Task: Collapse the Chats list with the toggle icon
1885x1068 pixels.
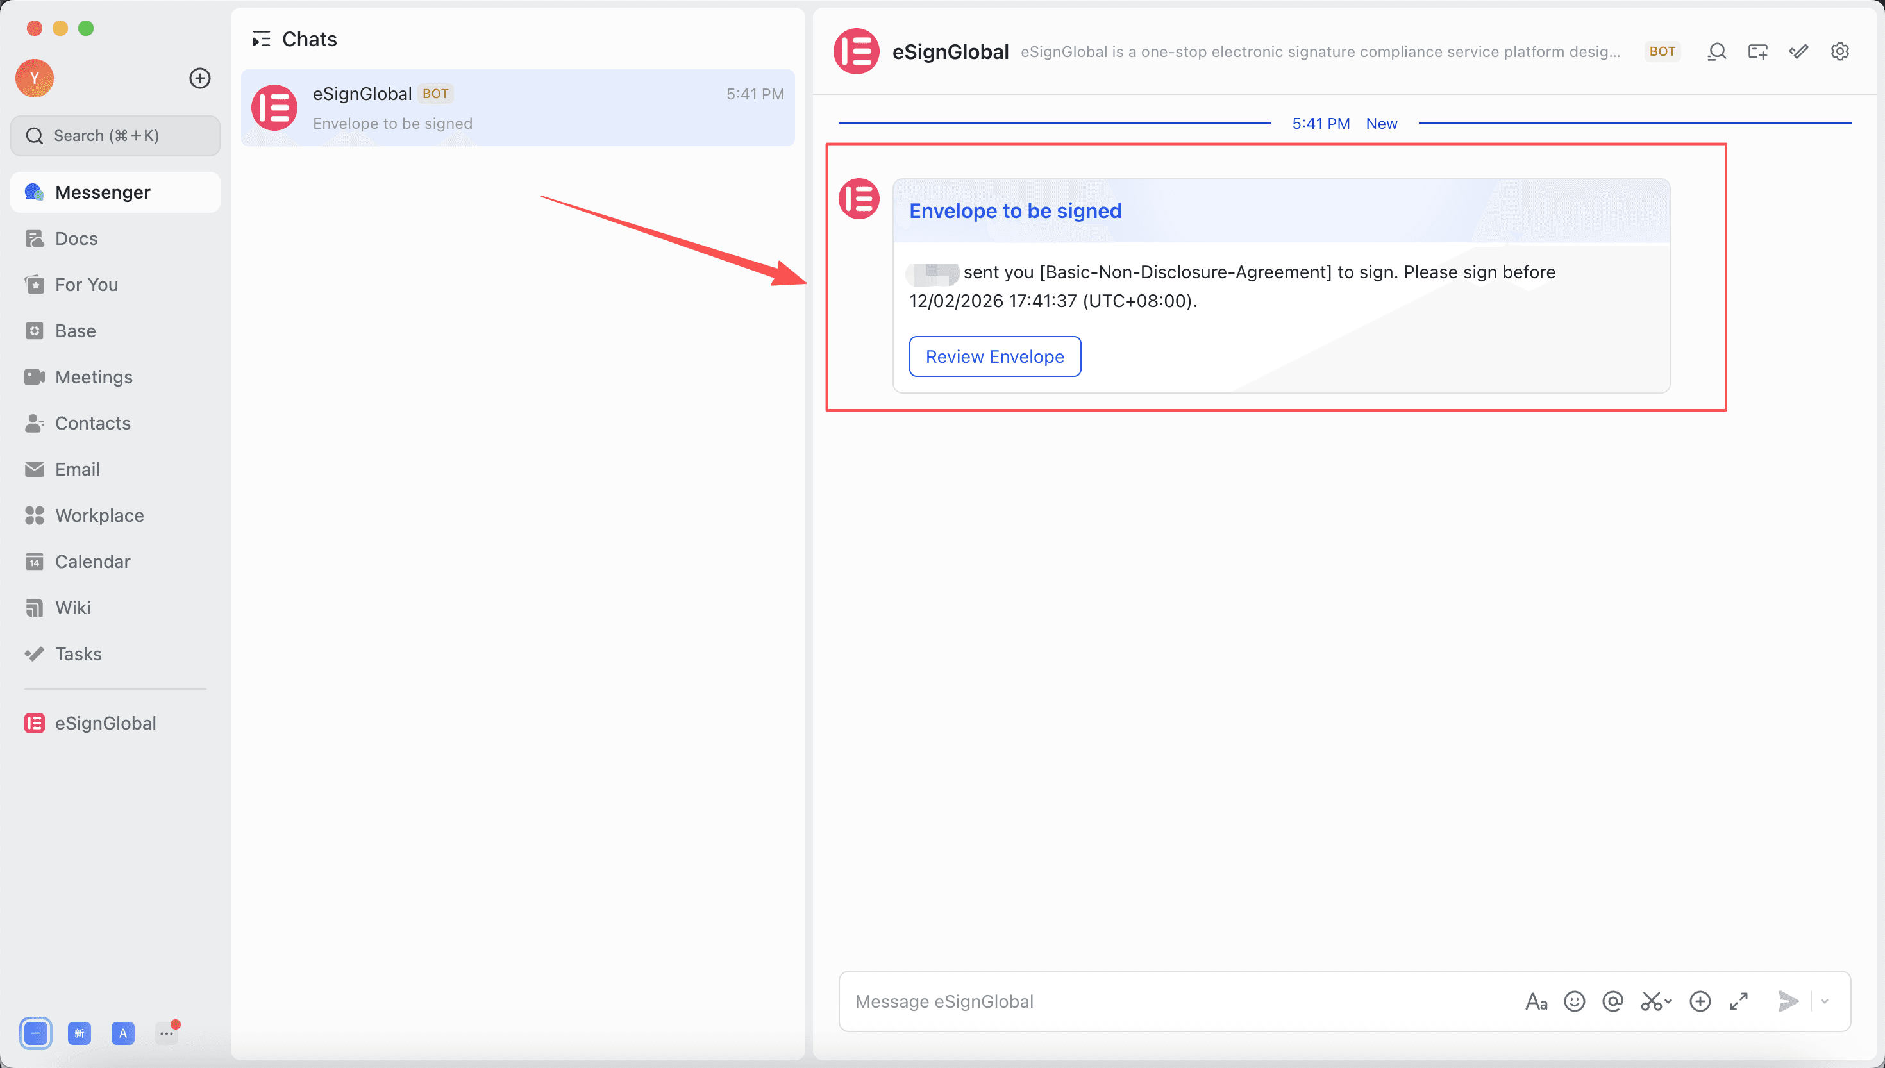Action: point(261,39)
